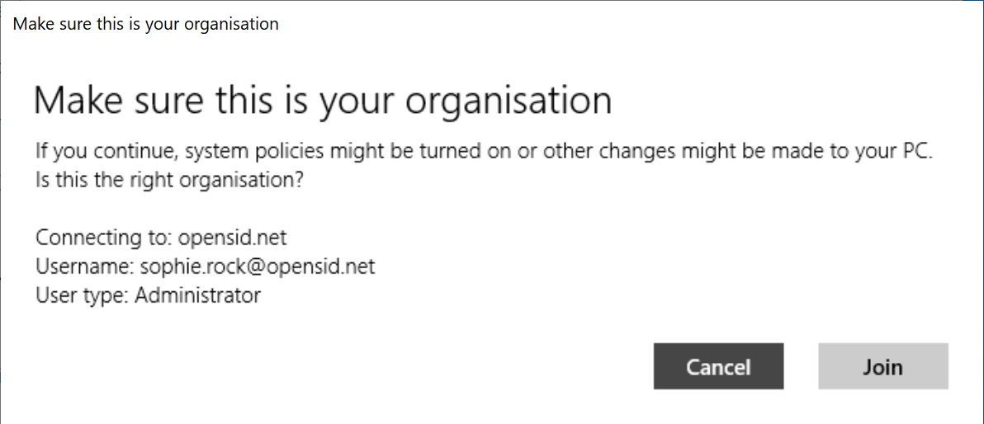Click the 'Is this the right organisation?' question
Image resolution: width=984 pixels, height=424 pixels.
(170, 180)
